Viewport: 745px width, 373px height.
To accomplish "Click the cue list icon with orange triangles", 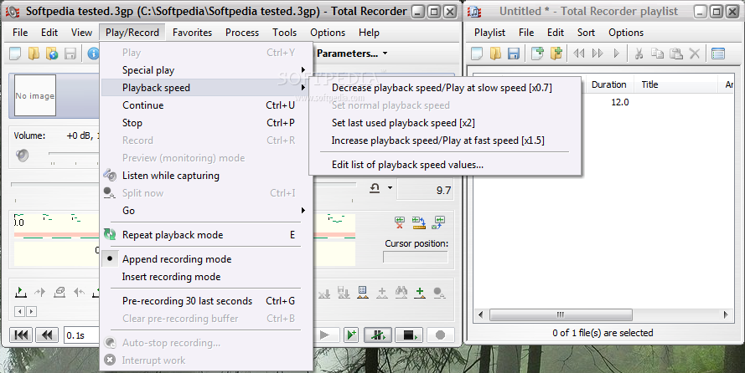I will [x=363, y=293].
